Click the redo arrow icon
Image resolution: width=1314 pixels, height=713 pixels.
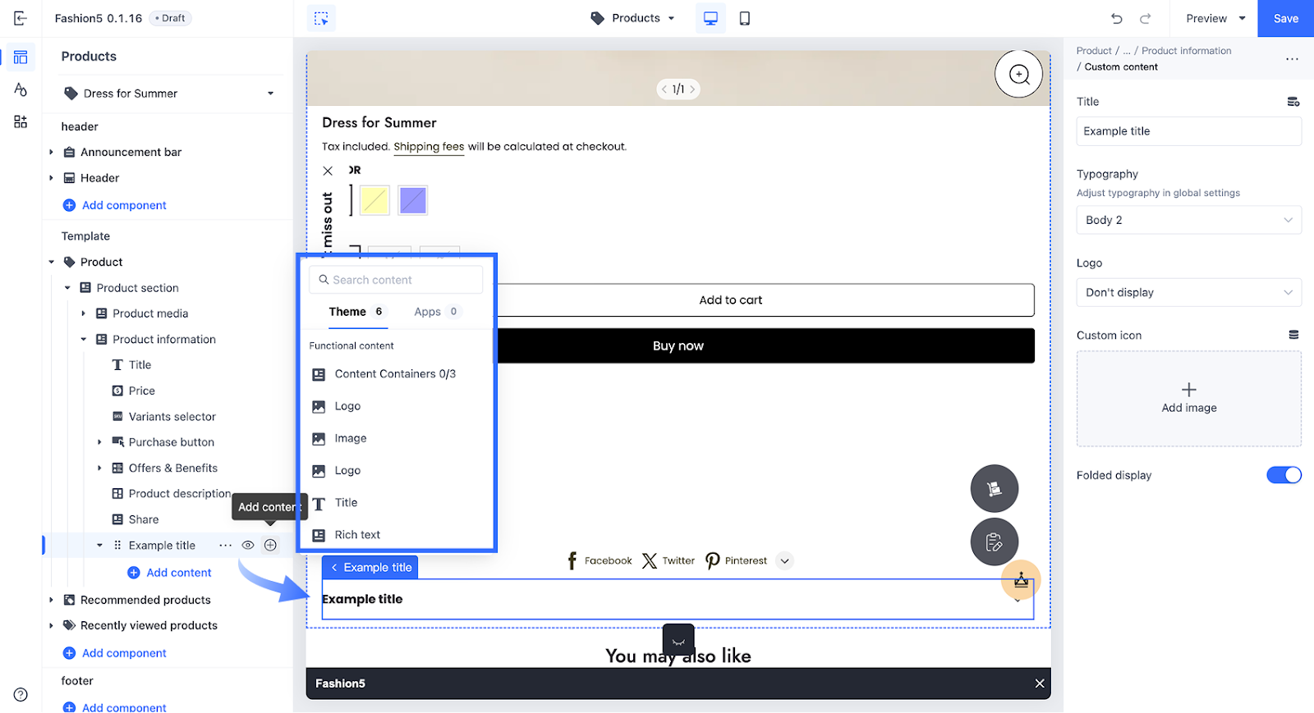pyautogui.click(x=1145, y=18)
